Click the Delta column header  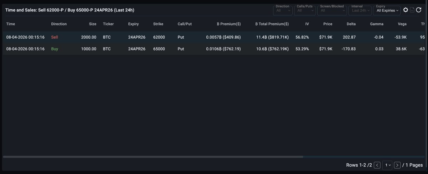click(x=351, y=24)
